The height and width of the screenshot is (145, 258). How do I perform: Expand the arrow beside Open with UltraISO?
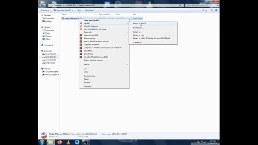pyautogui.click(x=73, y=10)
